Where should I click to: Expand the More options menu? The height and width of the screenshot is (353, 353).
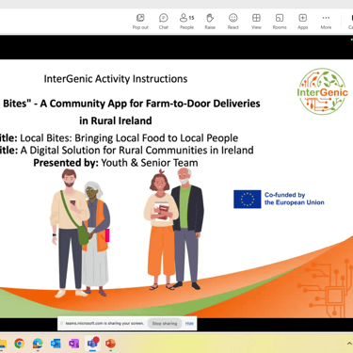[x=326, y=22]
